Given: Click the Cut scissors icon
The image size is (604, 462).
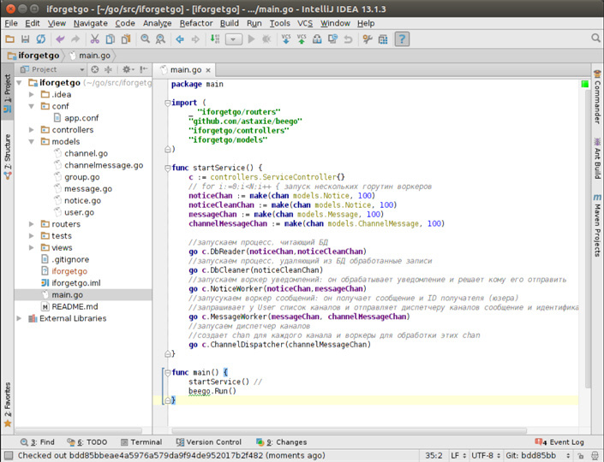Looking at the screenshot, I should [x=94, y=39].
